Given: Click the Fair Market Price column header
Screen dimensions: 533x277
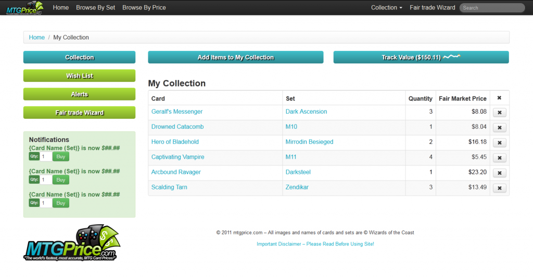Looking at the screenshot, I should click(x=463, y=99).
